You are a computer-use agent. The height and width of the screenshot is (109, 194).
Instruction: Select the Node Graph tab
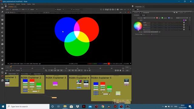(x=12, y=74)
